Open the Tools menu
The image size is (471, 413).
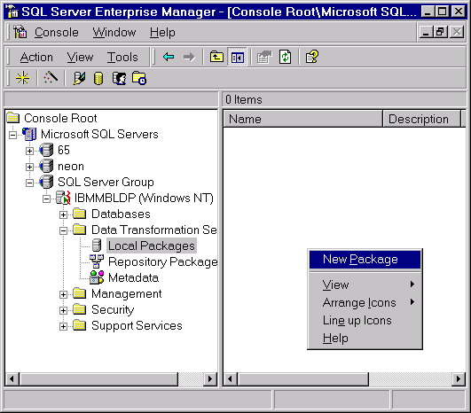click(x=122, y=57)
